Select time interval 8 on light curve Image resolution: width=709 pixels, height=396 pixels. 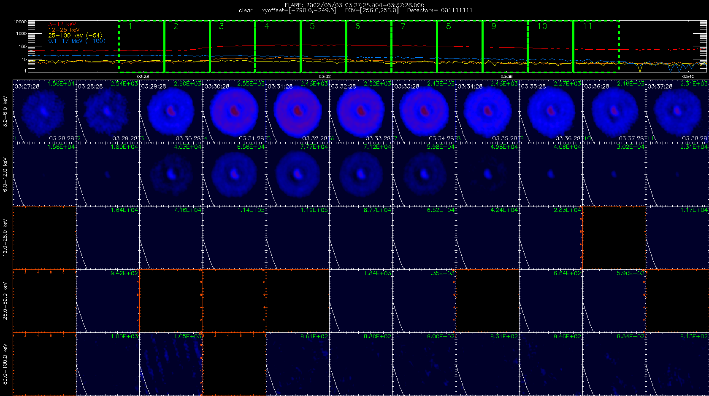tap(460, 46)
